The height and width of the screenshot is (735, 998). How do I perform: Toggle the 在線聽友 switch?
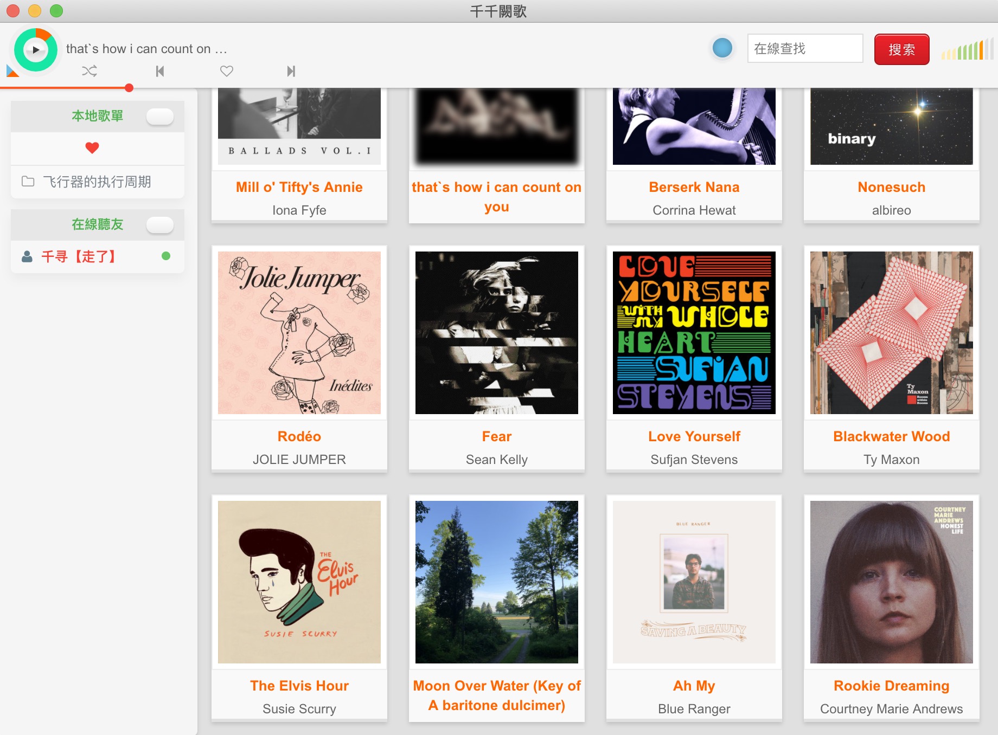click(160, 224)
